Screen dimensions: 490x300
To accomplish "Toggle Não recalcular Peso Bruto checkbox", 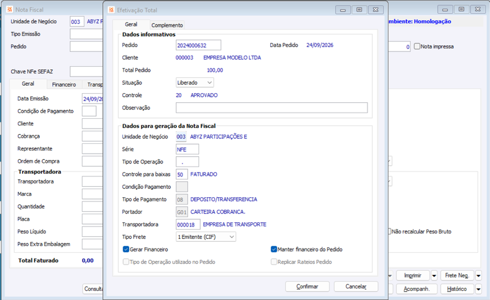I will pyautogui.click(x=390, y=231).
